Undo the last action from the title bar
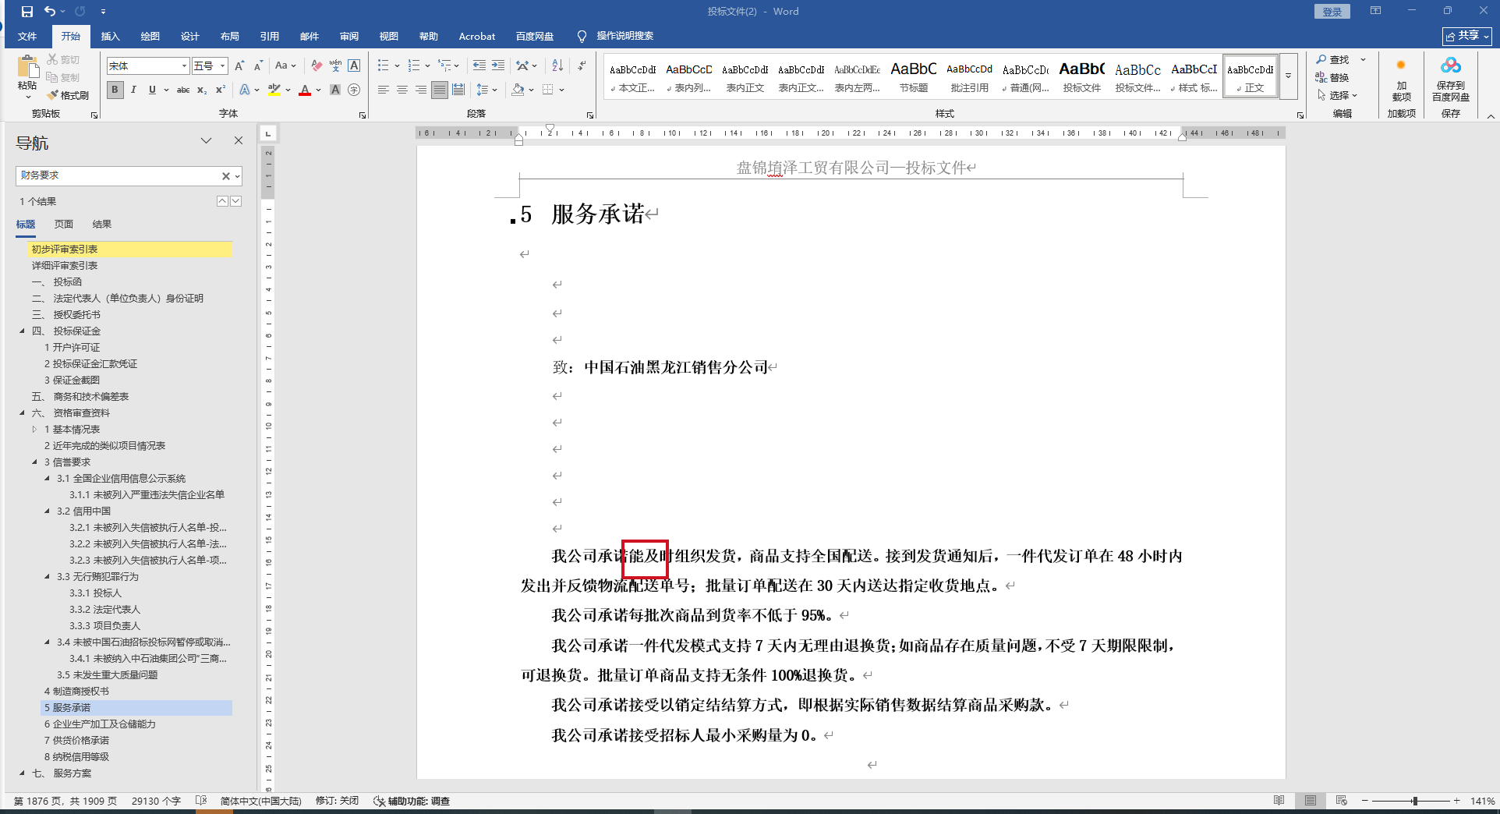The height and width of the screenshot is (814, 1500). tap(50, 12)
